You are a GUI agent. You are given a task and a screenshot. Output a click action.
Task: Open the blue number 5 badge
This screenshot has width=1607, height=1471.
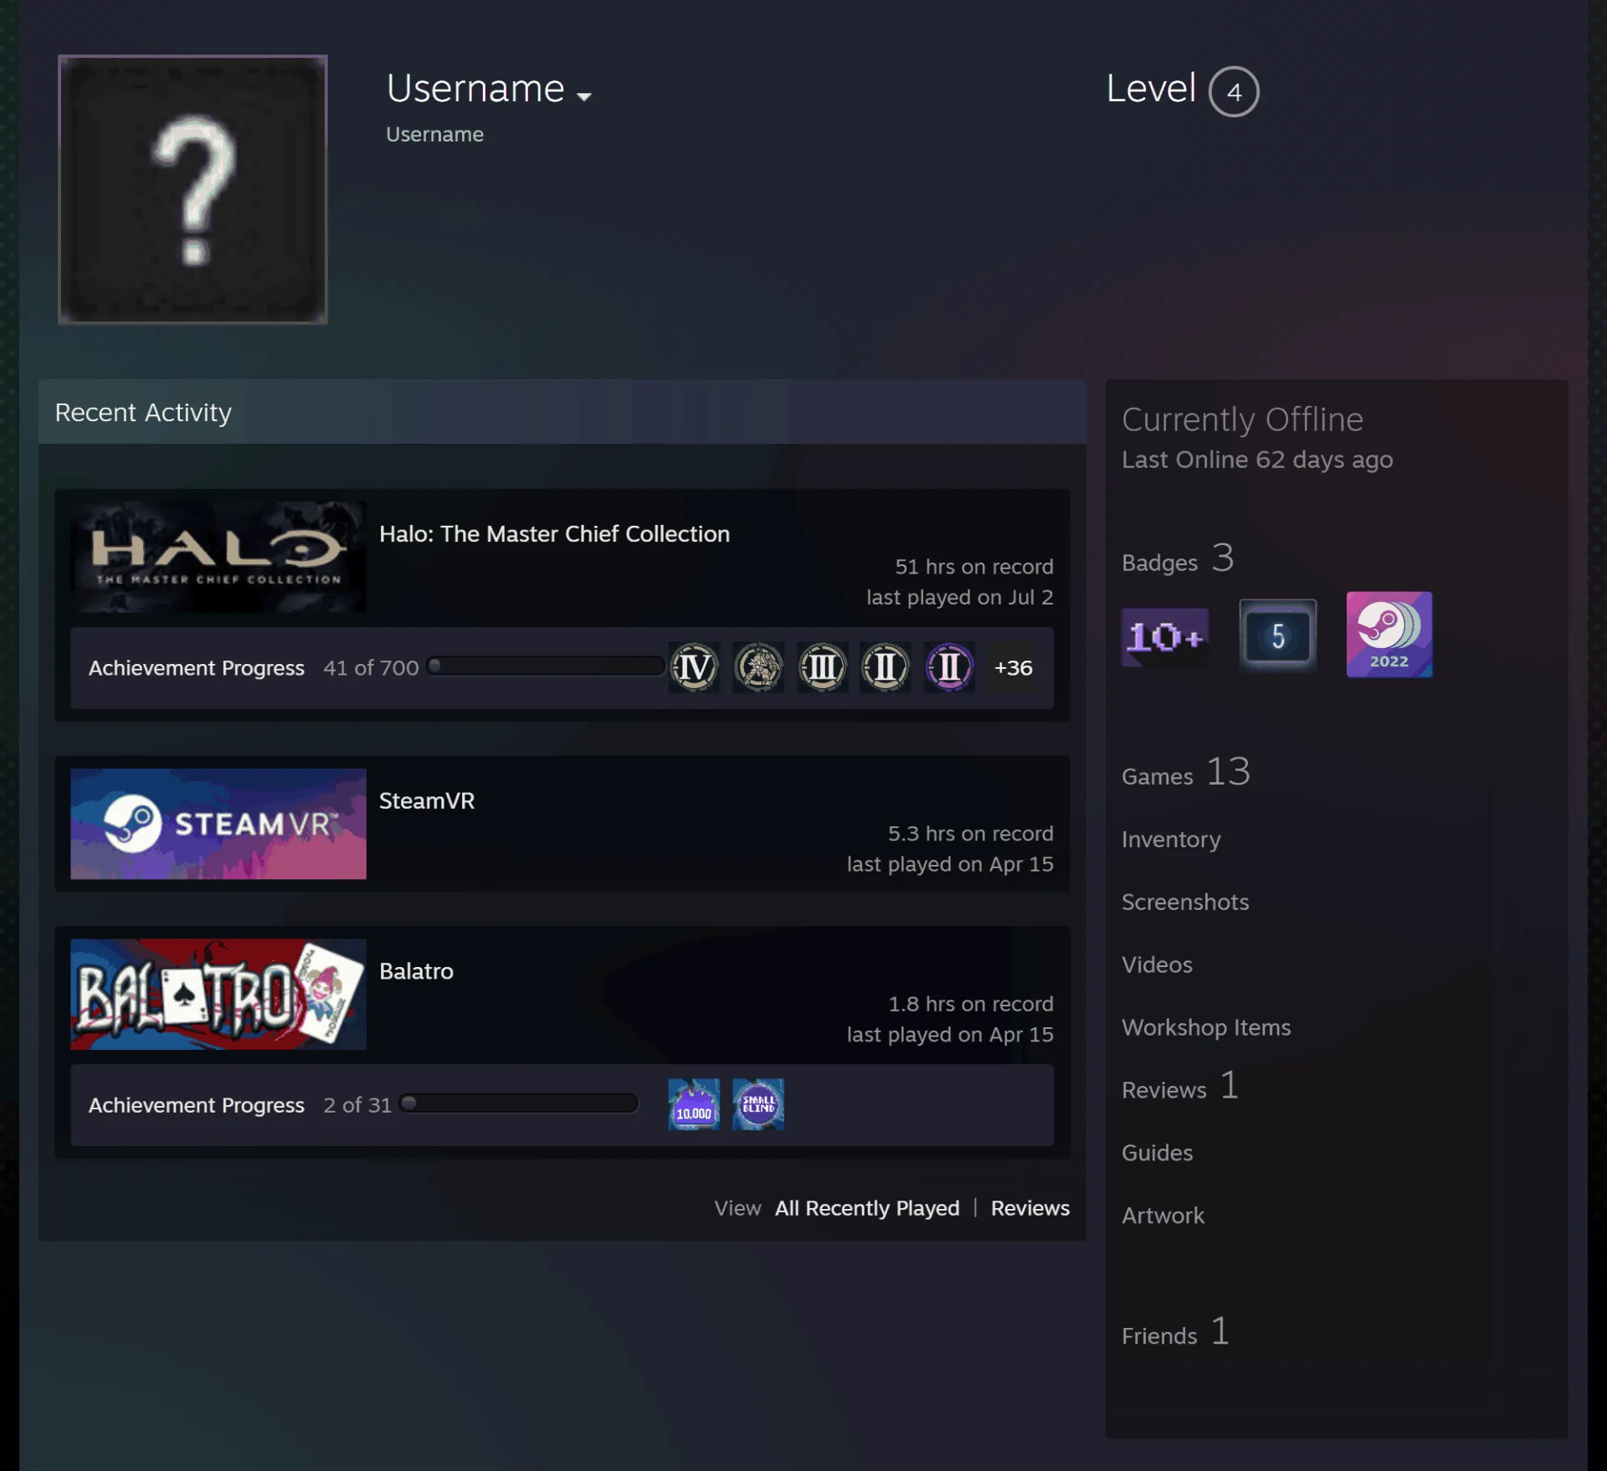[1277, 635]
